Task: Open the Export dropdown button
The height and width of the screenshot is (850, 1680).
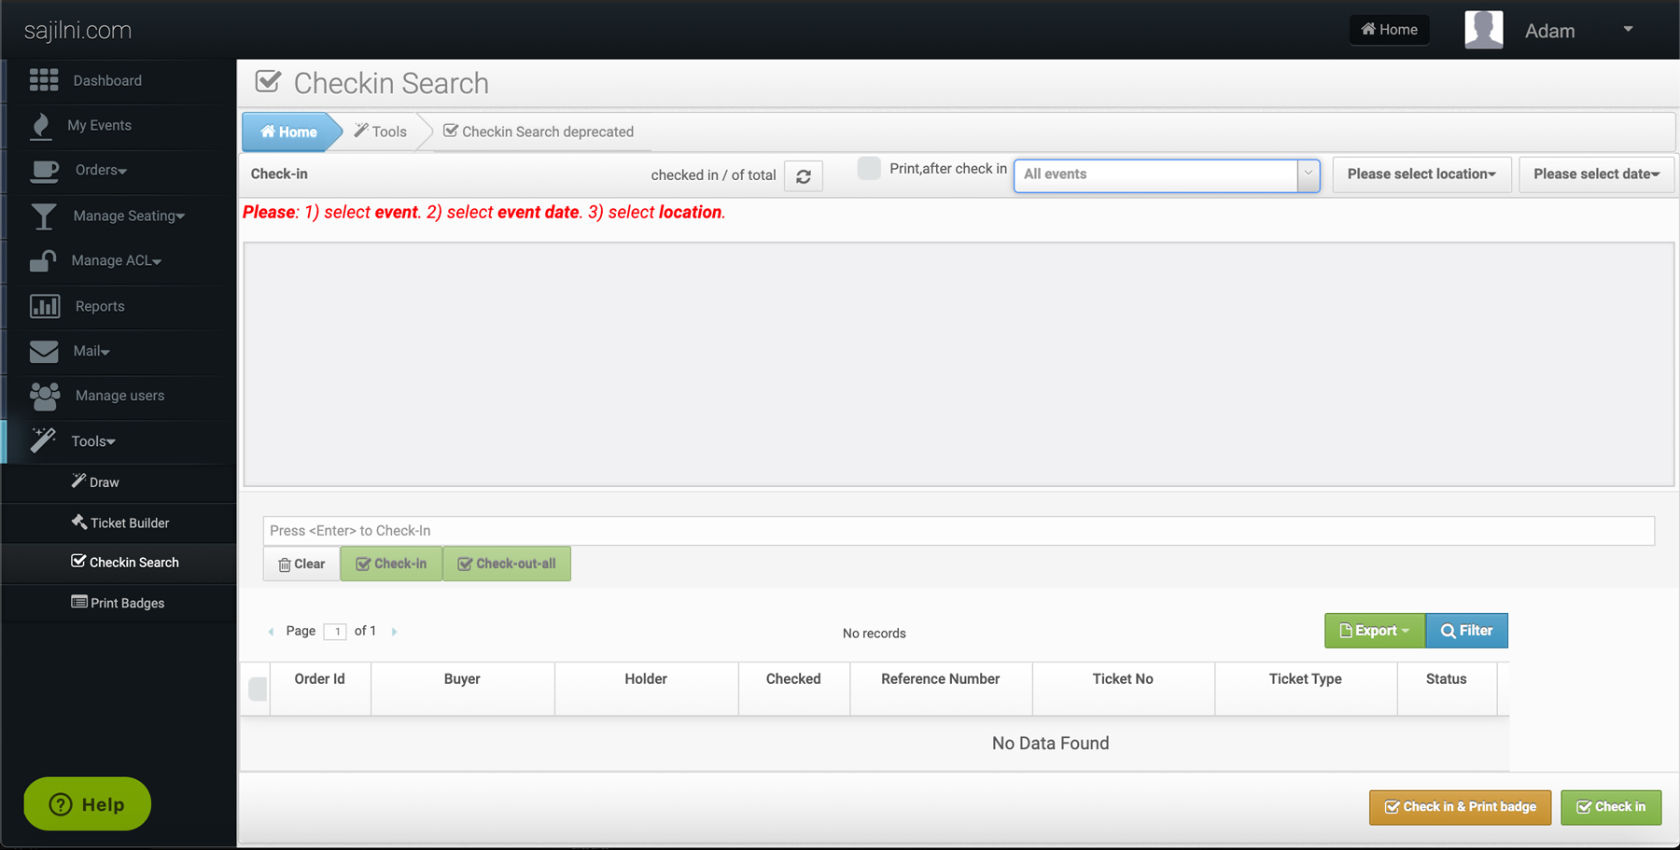Action: pyautogui.click(x=1375, y=631)
